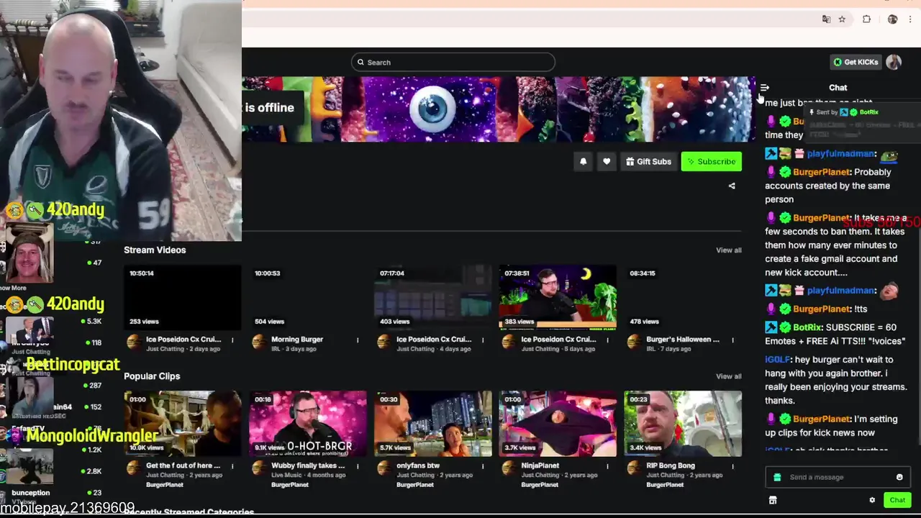Click IGOLF username in 'hey burger' message
This screenshot has width=921, height=518.
(778, 360)
